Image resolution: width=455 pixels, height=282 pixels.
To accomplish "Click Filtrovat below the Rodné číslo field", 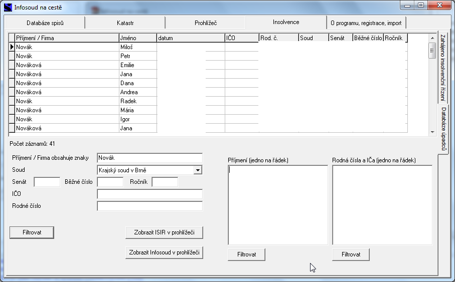I will click(32, 232).
